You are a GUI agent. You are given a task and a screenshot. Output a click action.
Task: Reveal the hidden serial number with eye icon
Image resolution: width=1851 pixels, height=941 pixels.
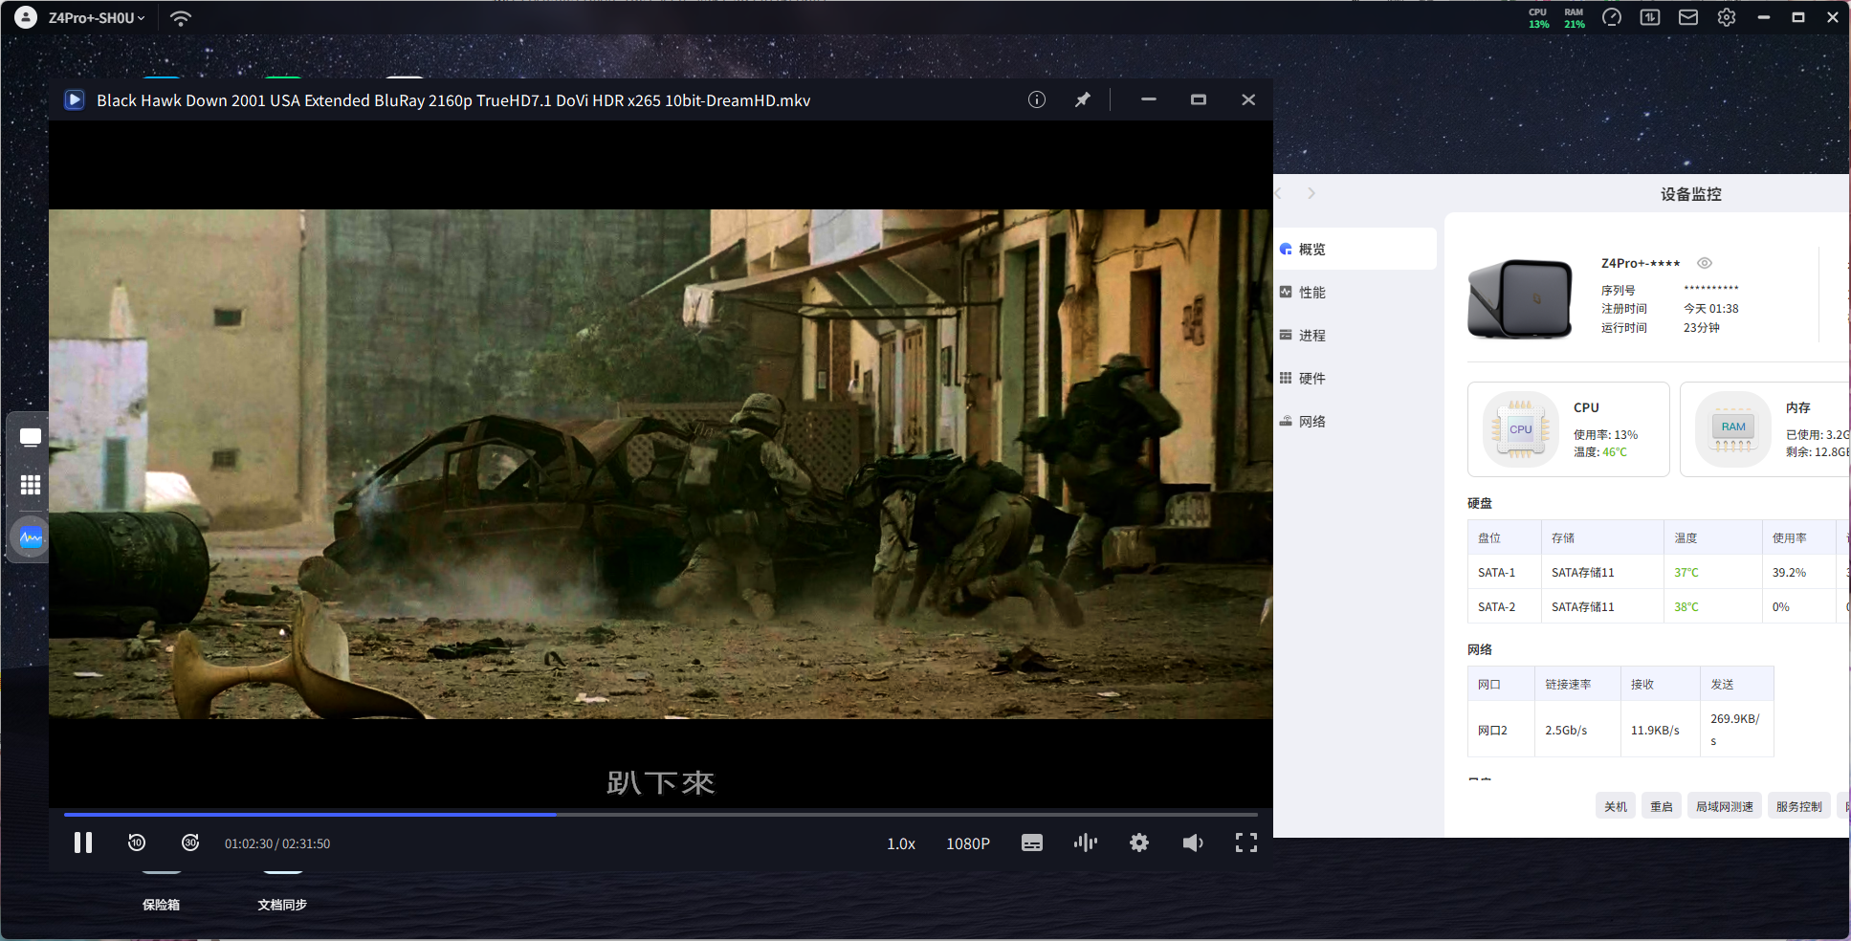[x=1705, y=263]
